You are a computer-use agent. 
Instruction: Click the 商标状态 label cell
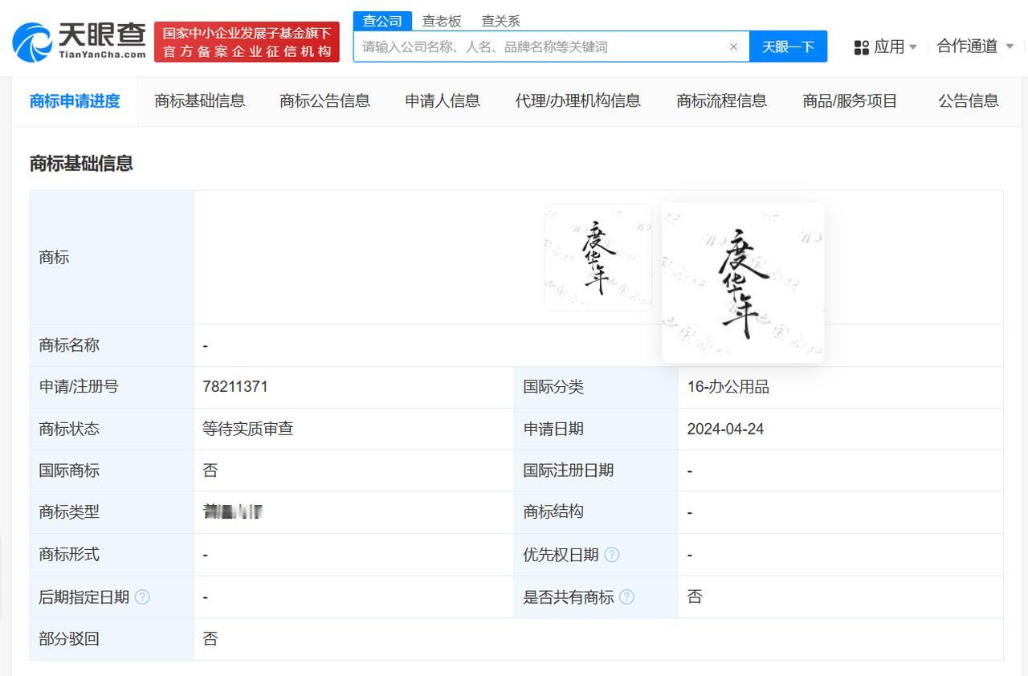tap(112, 429)
